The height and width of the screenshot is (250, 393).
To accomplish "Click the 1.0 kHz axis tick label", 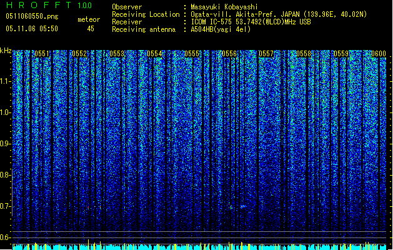I will click(x=6, y=112).
